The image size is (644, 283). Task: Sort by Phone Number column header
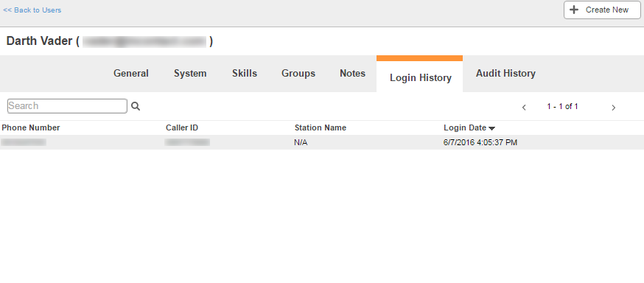click(31, 127)
